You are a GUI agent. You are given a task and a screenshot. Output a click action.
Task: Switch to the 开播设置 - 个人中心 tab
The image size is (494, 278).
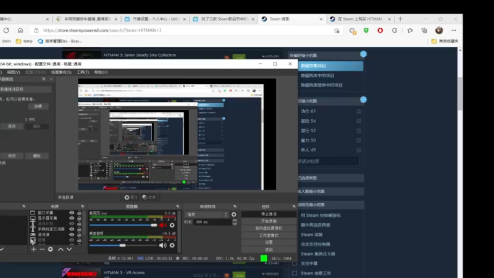155,19
